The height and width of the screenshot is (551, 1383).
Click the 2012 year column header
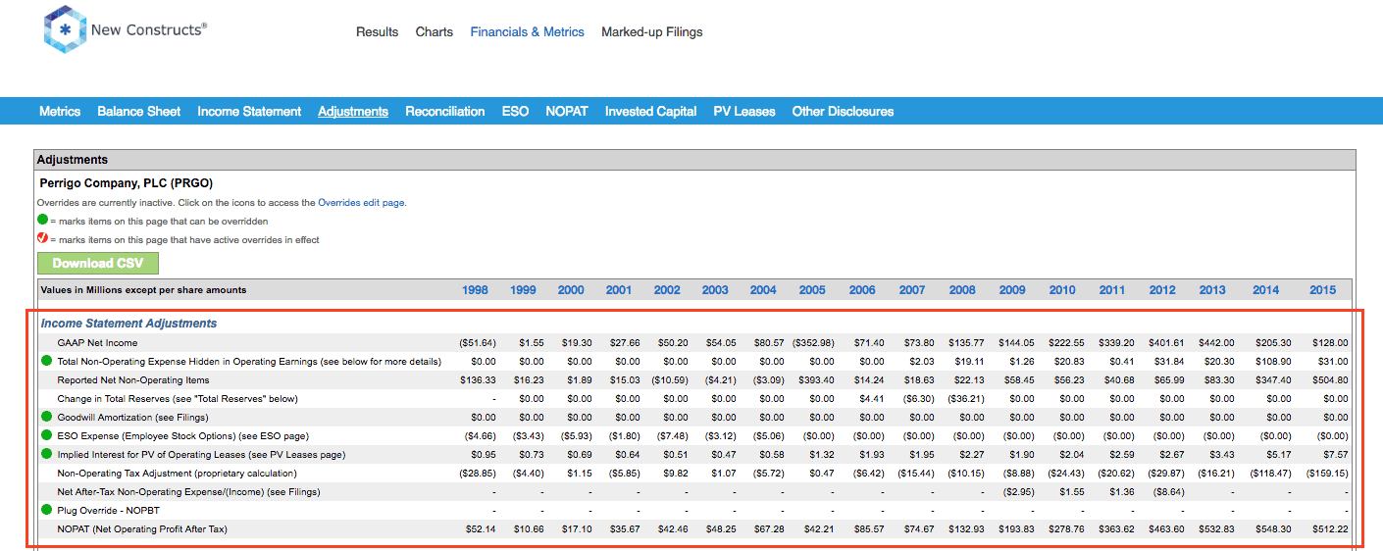click(1162, 290)
